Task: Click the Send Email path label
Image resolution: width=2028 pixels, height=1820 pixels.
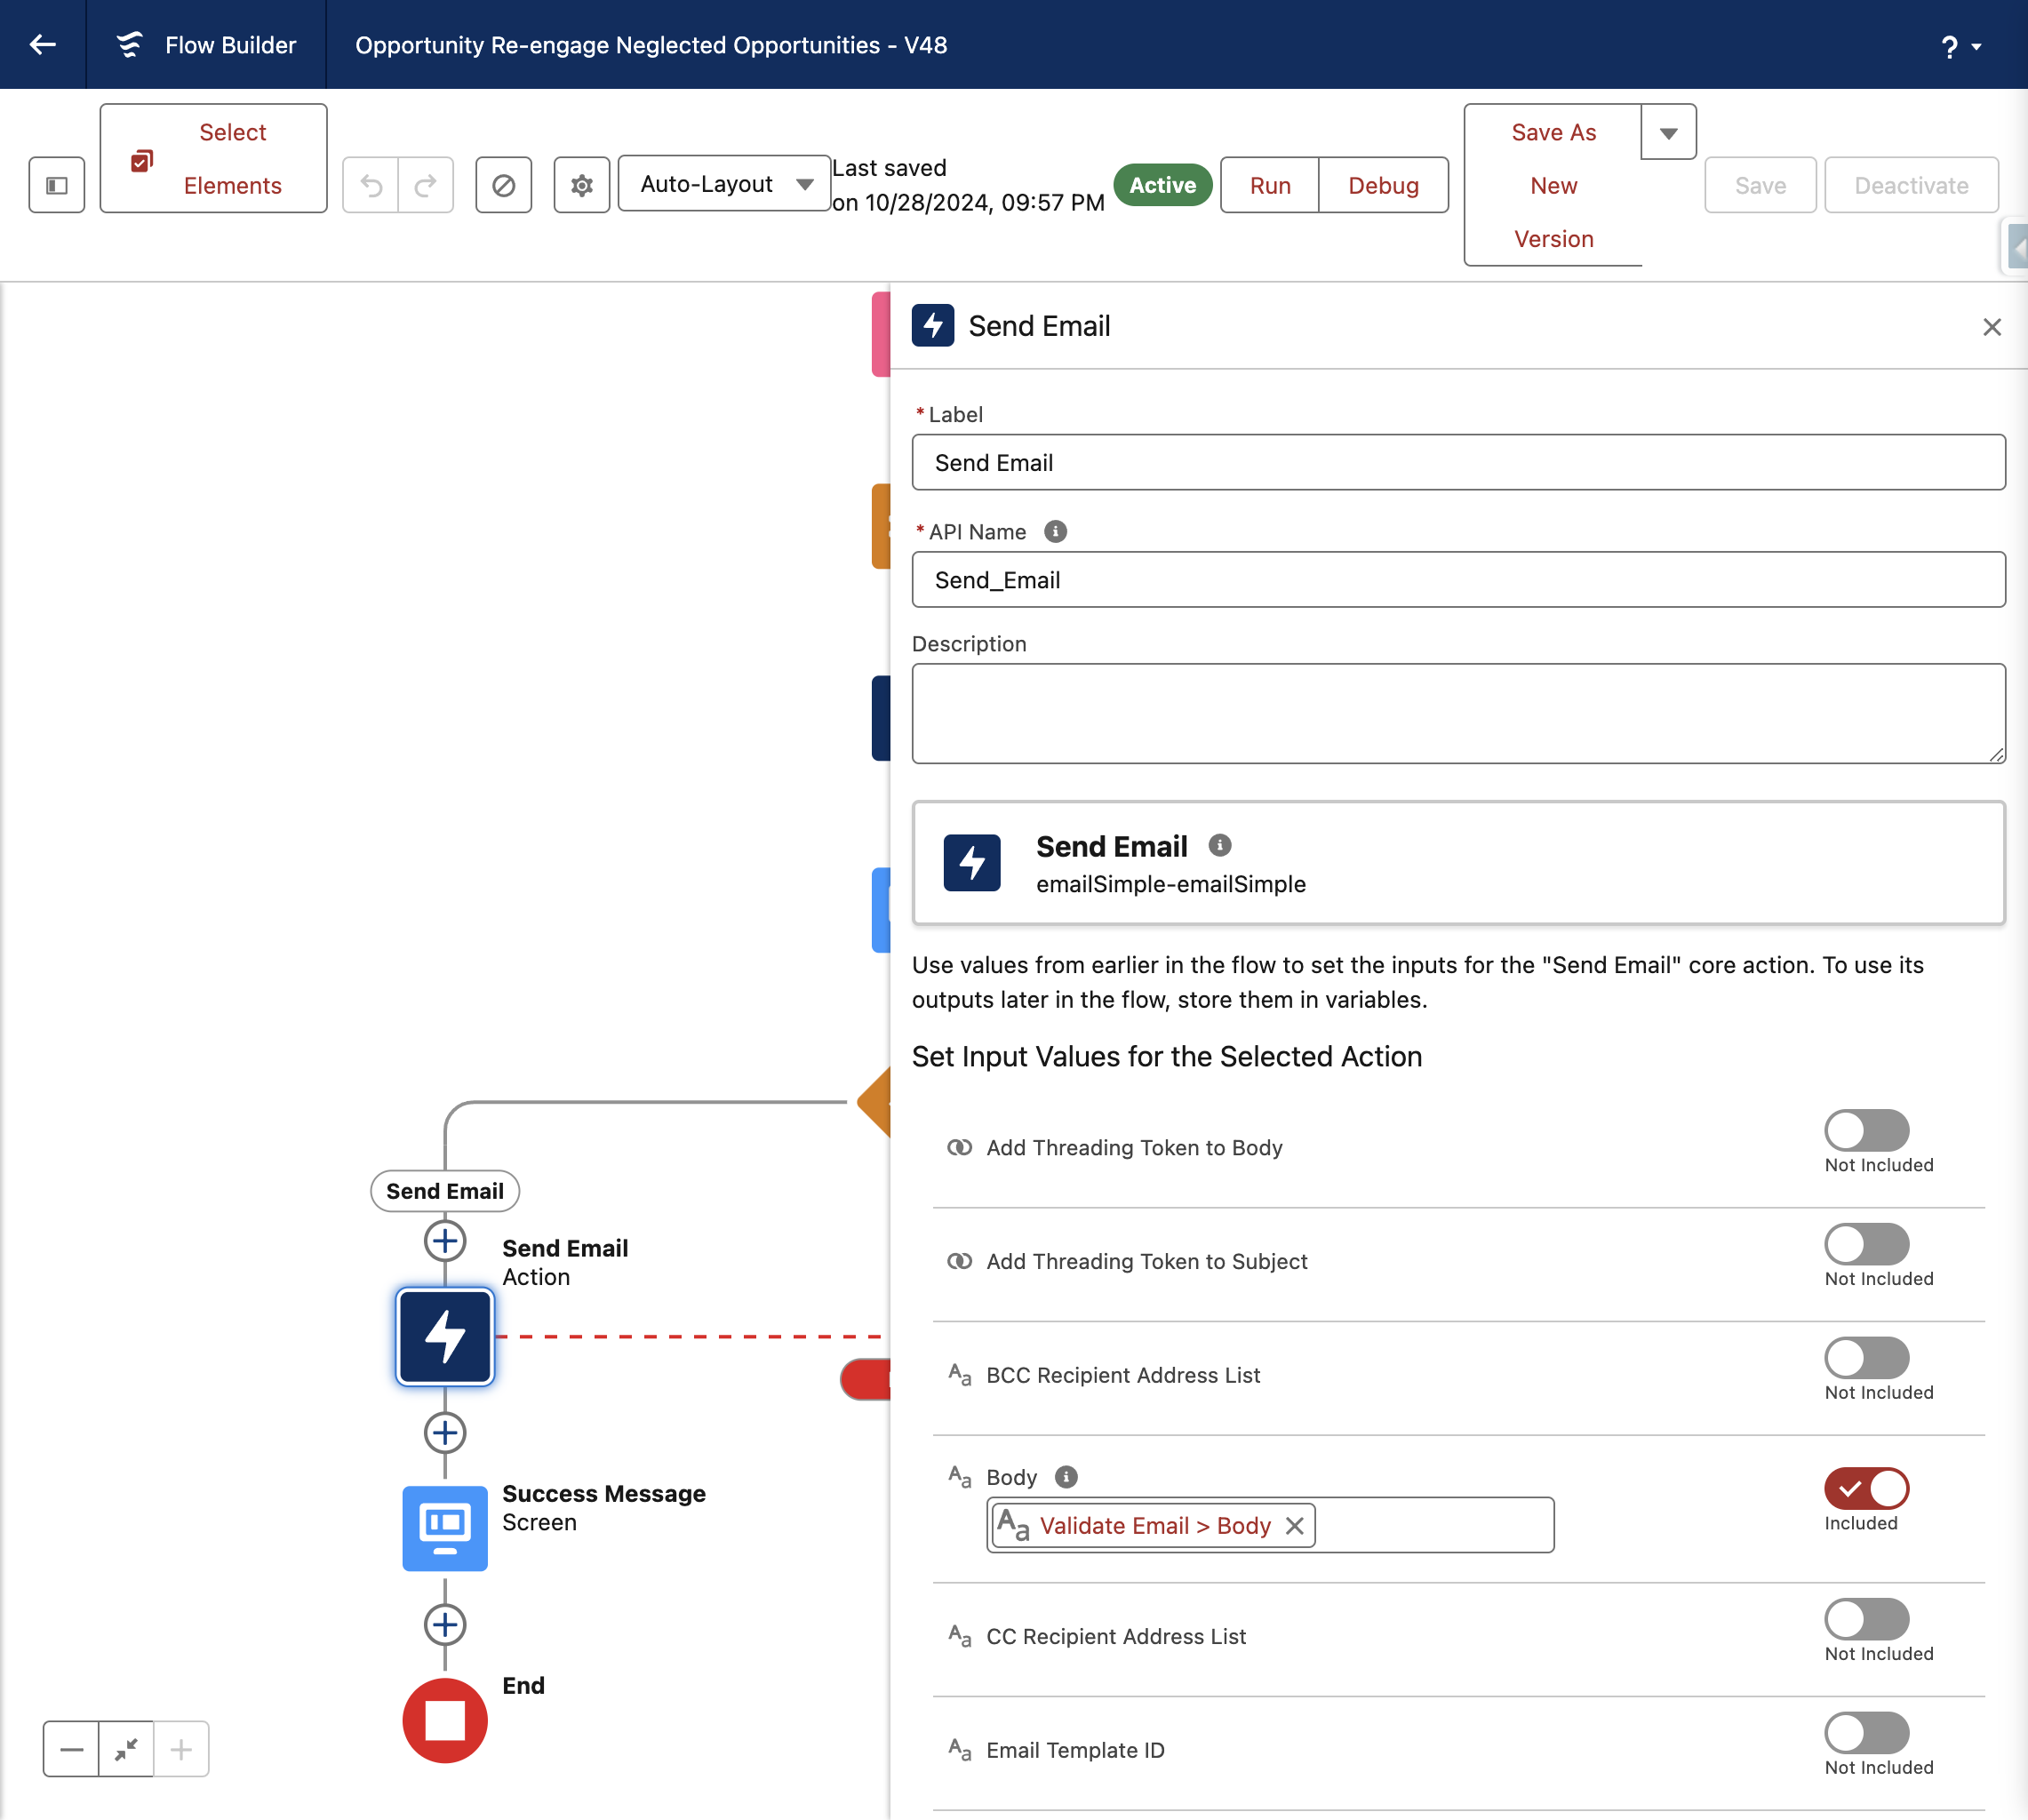Action: point(445,1191)
